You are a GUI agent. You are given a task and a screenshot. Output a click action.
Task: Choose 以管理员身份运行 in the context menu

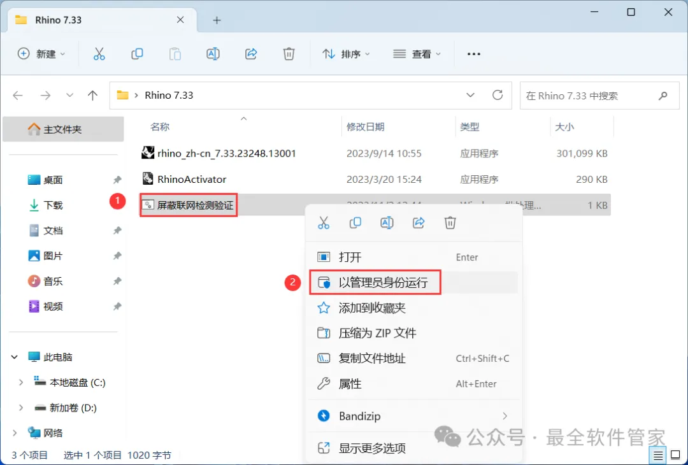click(414, 283)
